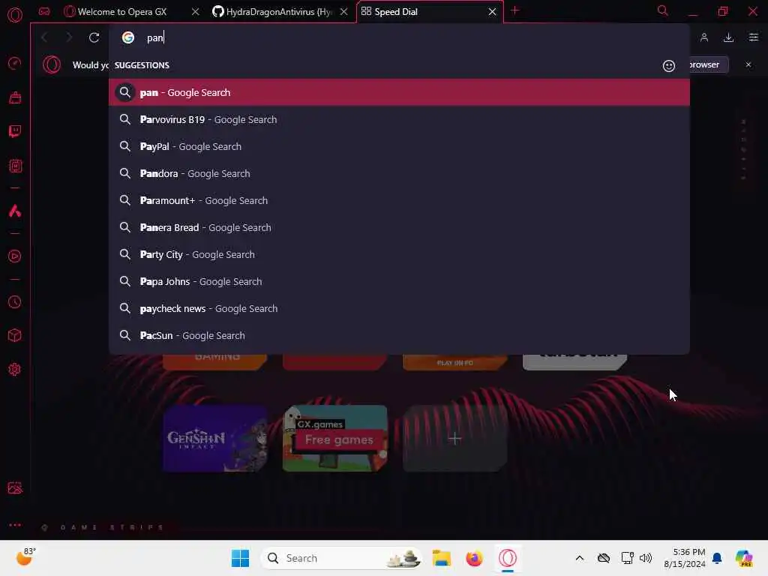Viewport: 768px width, 576px height.
Task: Open tab search magnifier icon
Action: [663, 10]
